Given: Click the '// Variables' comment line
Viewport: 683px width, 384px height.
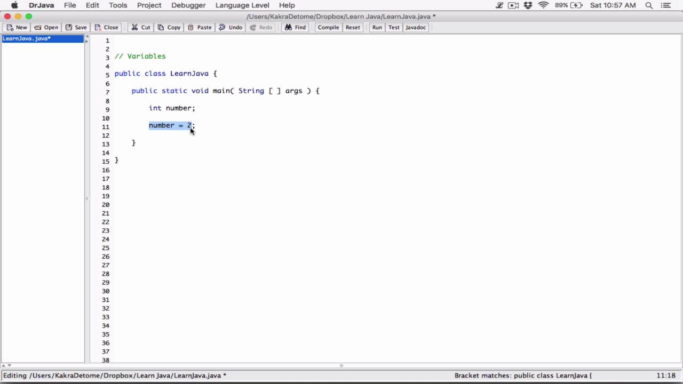Looking at the screenshot, I should click(140, 56).
